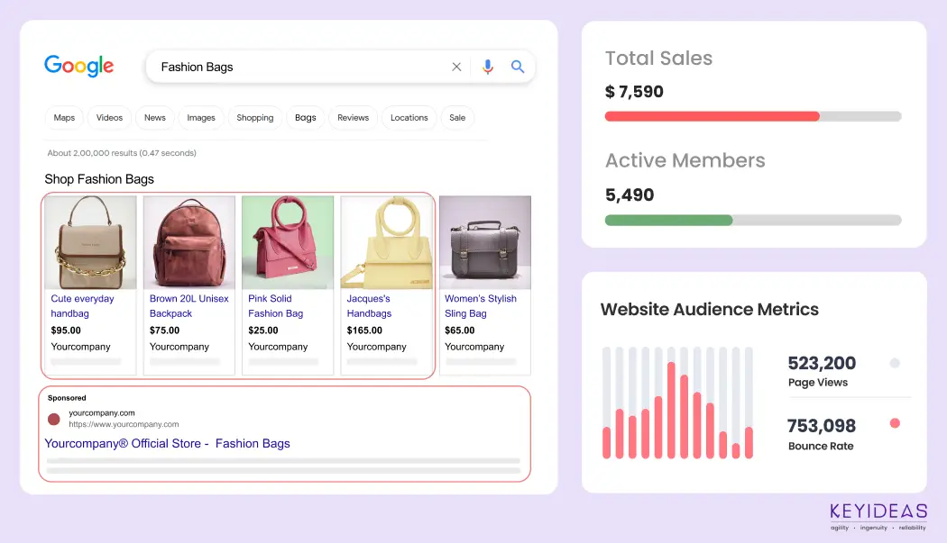The image size is (947, 543).
Task: Open Yourcompany Official Store sponsored link
Action: pos(167,443)
